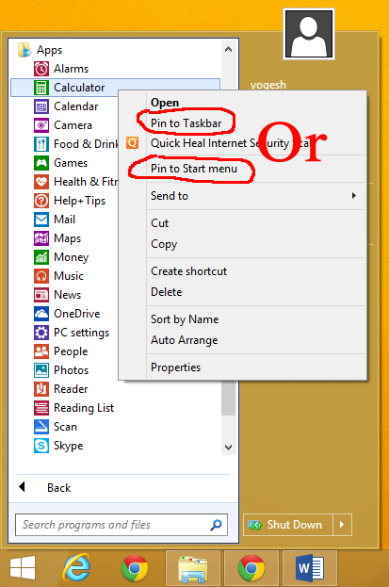Click the Search programs and files box

click(122, 525)
